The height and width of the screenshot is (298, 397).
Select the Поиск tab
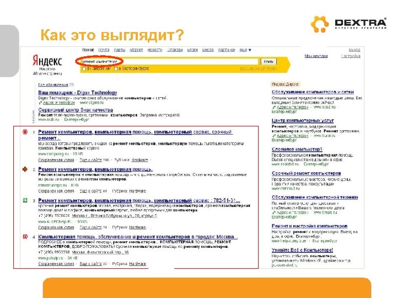point(88,50)
